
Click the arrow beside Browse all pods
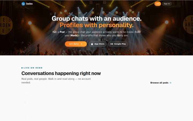[x=170, y=83]
